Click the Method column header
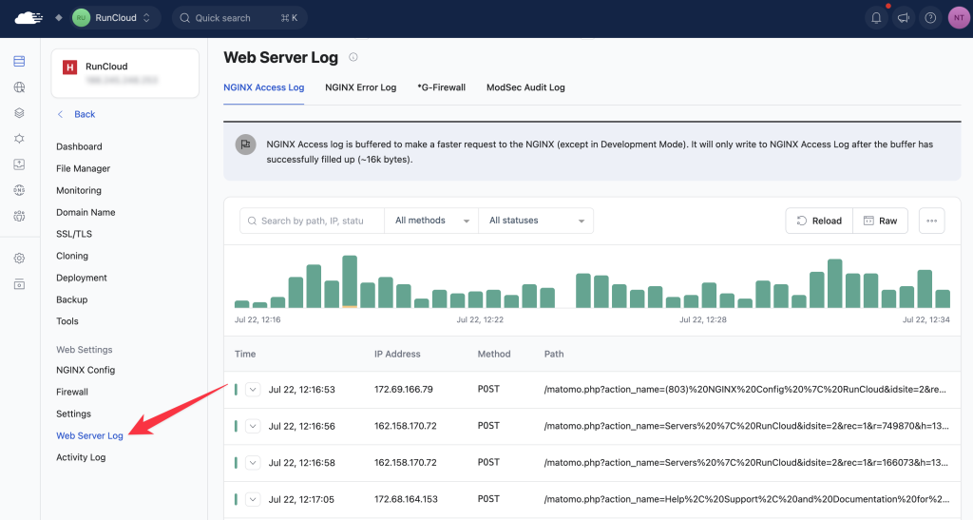The width and height of the screenshot is (973, 520). click(x=494, y=354)
